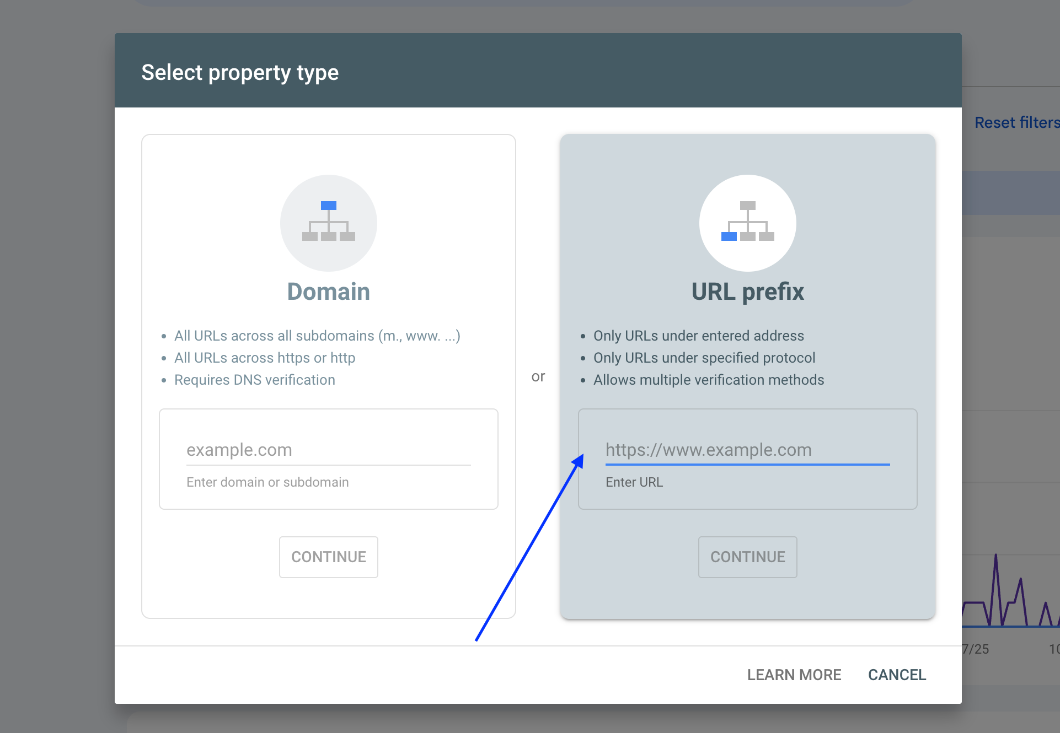Click Enter domain or subdomain helper label
Viewport: 1060px width, 733px height.
coord(267,482)
